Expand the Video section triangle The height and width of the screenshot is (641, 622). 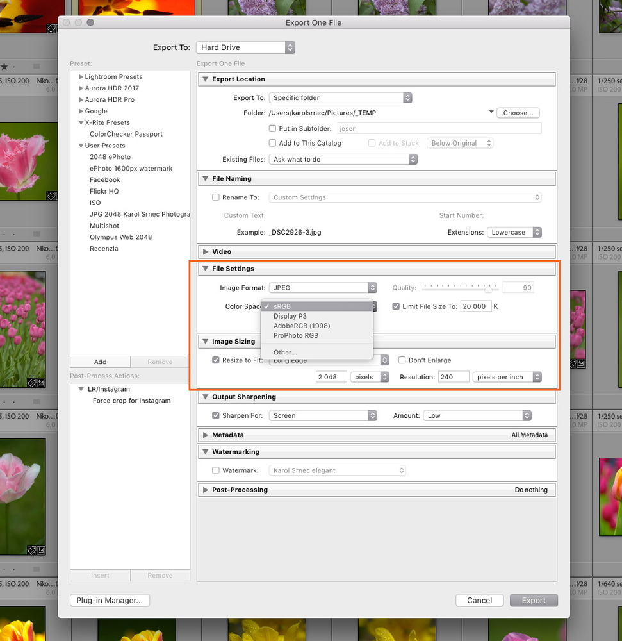click(206, 252)
